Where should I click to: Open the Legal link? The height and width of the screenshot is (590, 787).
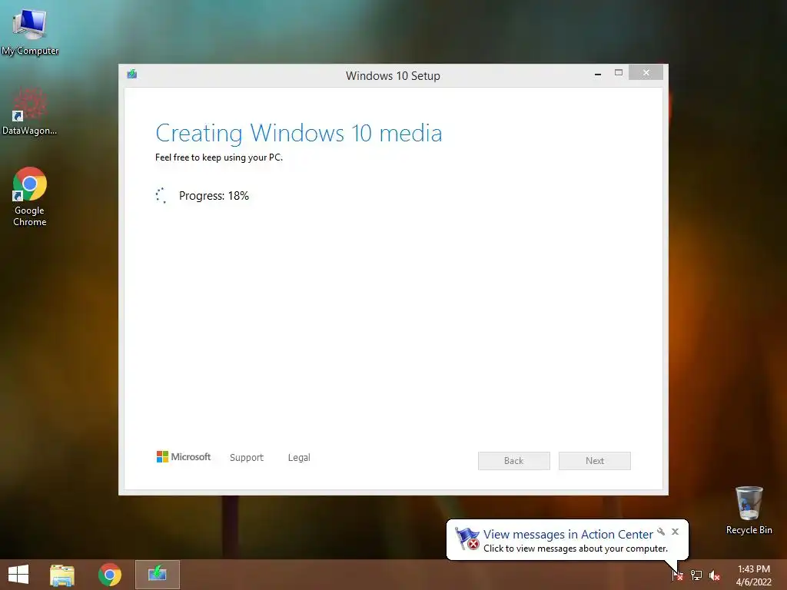click(x=299, y=458)
